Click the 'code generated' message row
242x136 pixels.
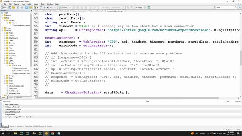pyautogui.click(x=122, y=114)
